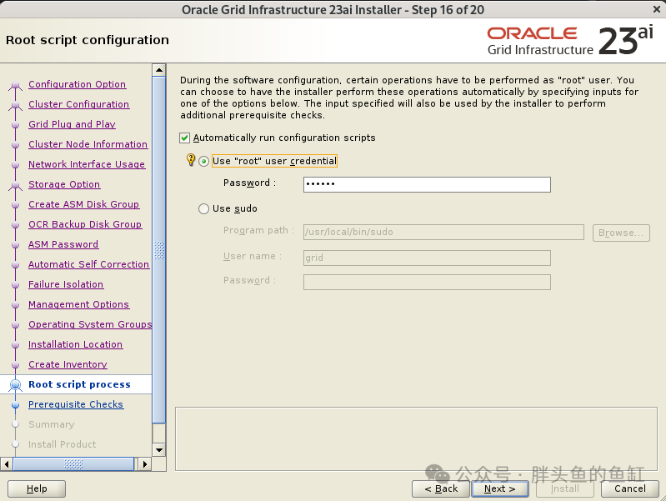Click the vertical scrollbar thumb of step list
This screenshot has width=666, height=501.
point(159,250)
